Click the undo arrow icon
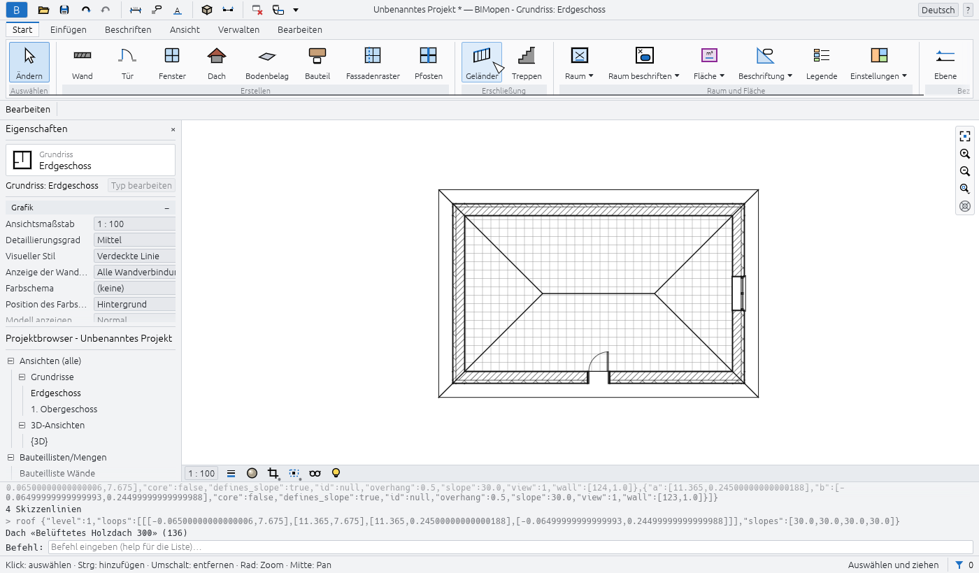The image size is (979, 573). pyautogui.click(x=85, y=10)
